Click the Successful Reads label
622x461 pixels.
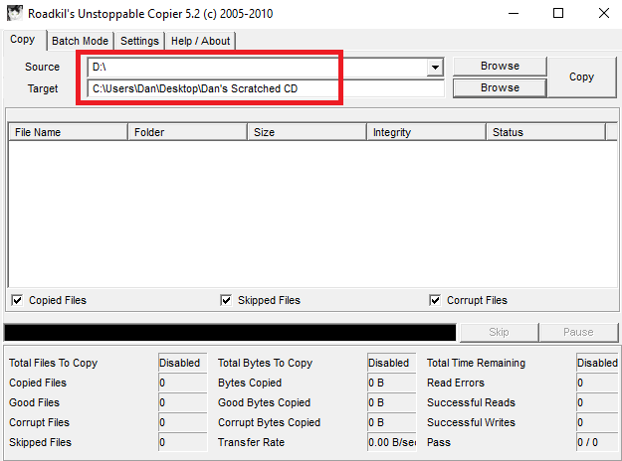pyautogui.click(x=471, y=402)
